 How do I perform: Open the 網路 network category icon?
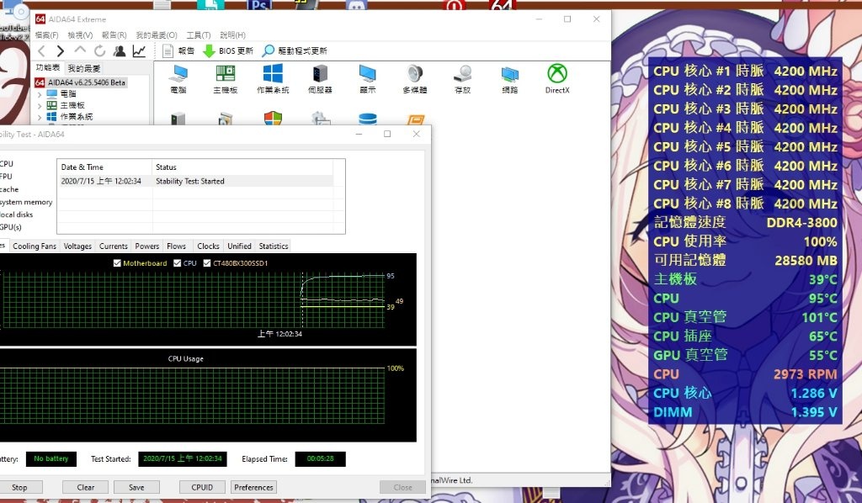[x=509, y=79]
